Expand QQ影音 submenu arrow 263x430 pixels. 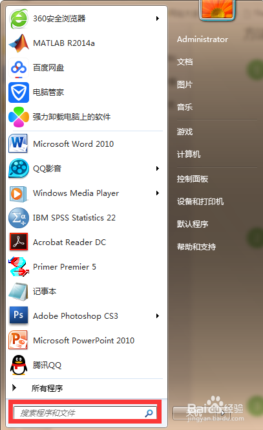pos(158,168)
